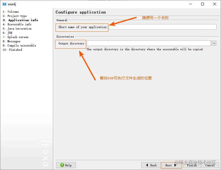Click the exe4j app icon in title bar
The height and width of the screenshot is (170, 221).
(4, 4)
